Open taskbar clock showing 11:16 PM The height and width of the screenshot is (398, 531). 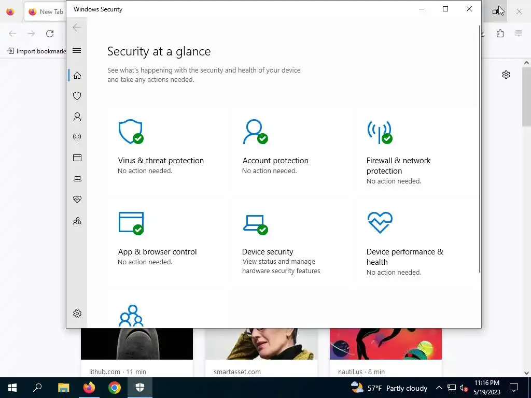(486, 388)
